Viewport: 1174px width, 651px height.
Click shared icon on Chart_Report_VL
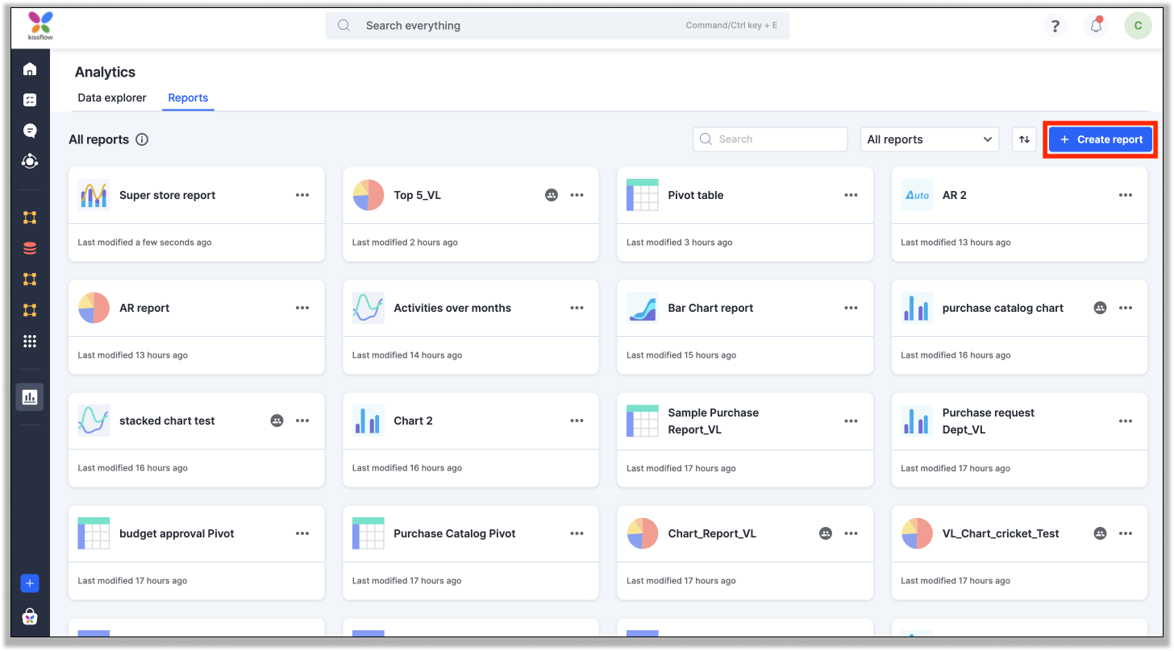coord(825,533)
